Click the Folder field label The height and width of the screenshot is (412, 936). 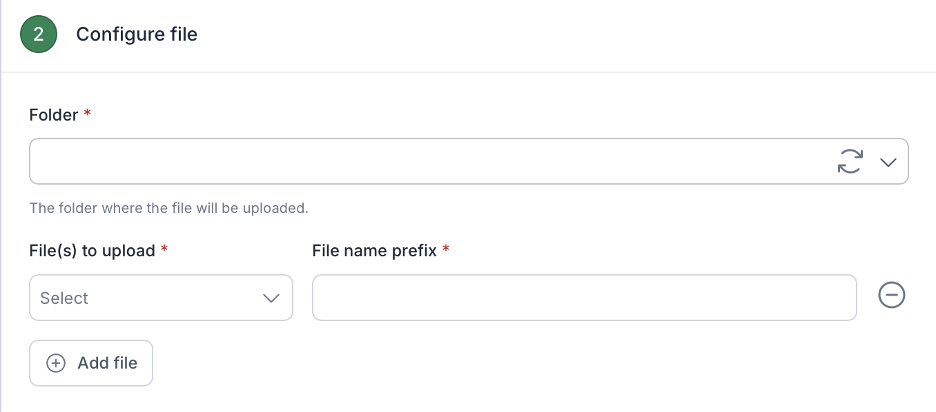click(53, 115)
